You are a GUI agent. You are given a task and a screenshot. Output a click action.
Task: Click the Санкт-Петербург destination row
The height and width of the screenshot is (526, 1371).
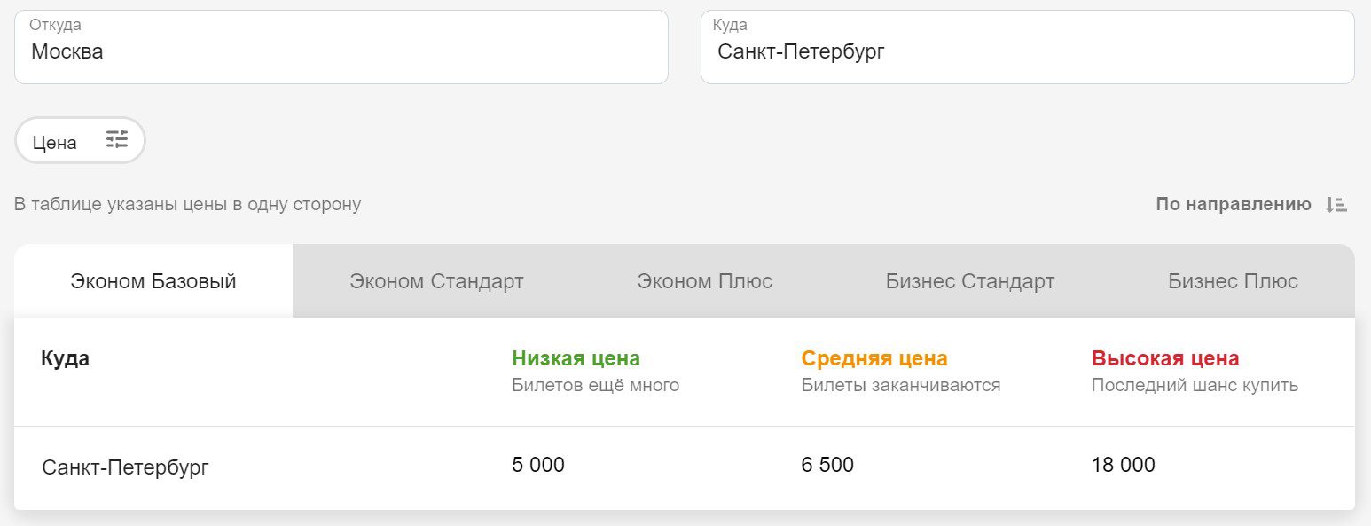point(685,467)
